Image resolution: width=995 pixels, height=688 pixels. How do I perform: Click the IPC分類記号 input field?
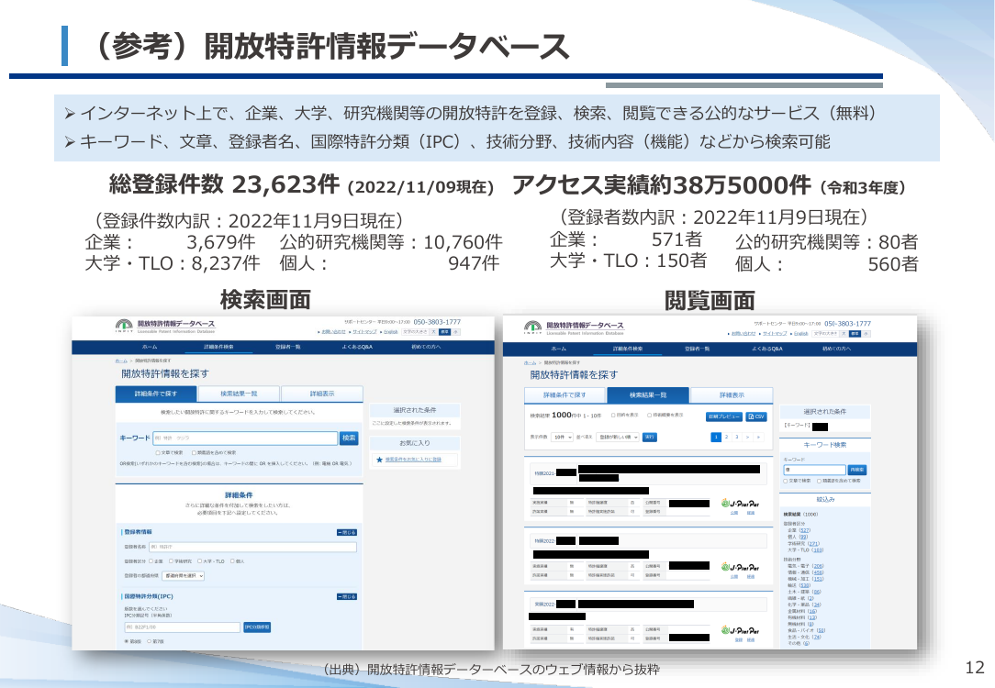182,627
